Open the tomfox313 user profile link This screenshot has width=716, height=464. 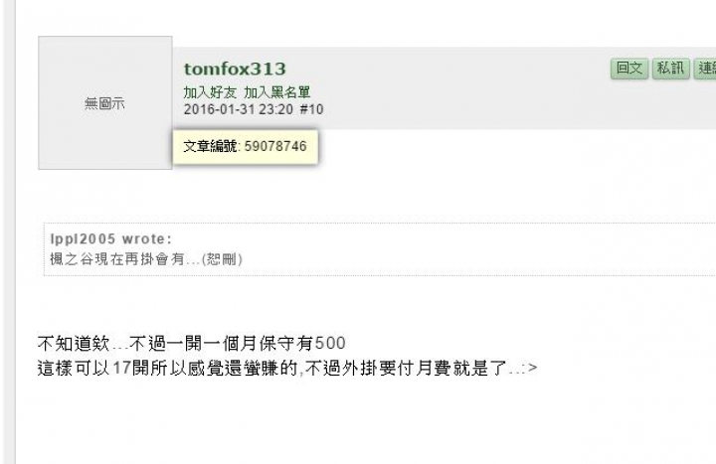point(235,69)
